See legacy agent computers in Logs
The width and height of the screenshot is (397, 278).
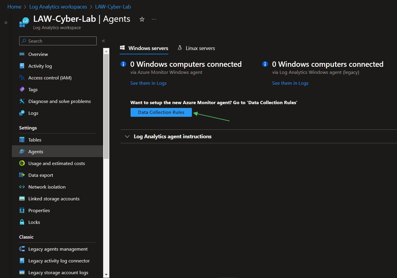tap(290, 83)
